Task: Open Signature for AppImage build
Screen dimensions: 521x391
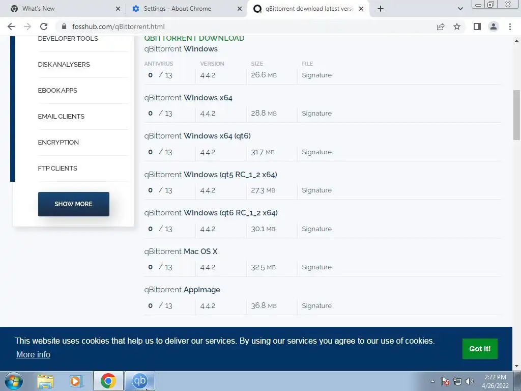Action: pos(316,305)
